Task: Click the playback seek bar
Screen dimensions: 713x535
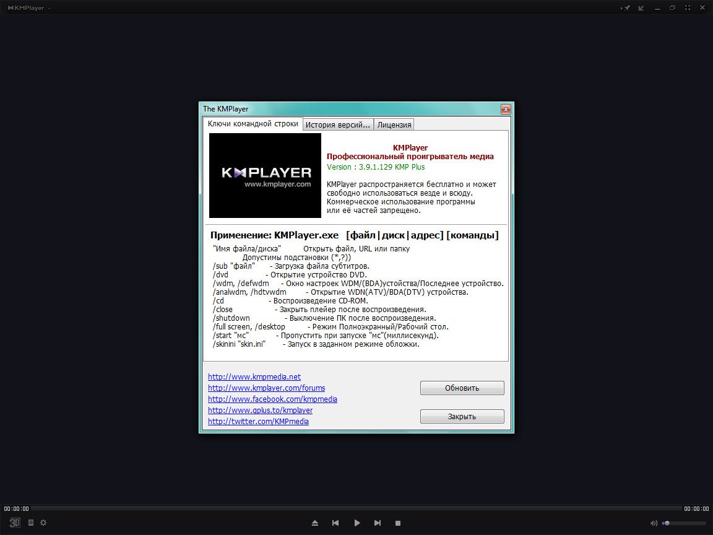Action: [x=356, y=508]
